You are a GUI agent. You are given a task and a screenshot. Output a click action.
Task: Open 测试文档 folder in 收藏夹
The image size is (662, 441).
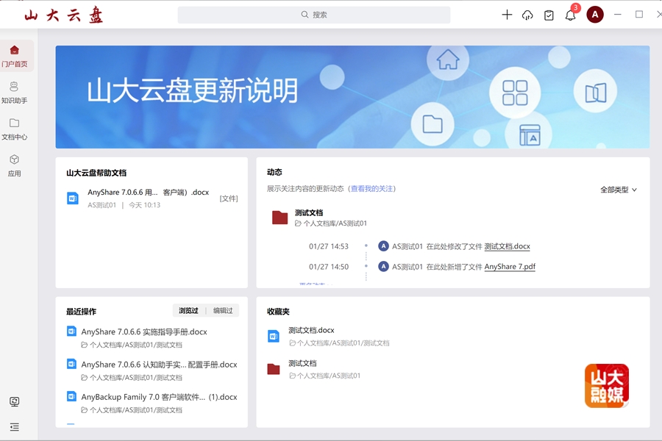pos(302,364)
